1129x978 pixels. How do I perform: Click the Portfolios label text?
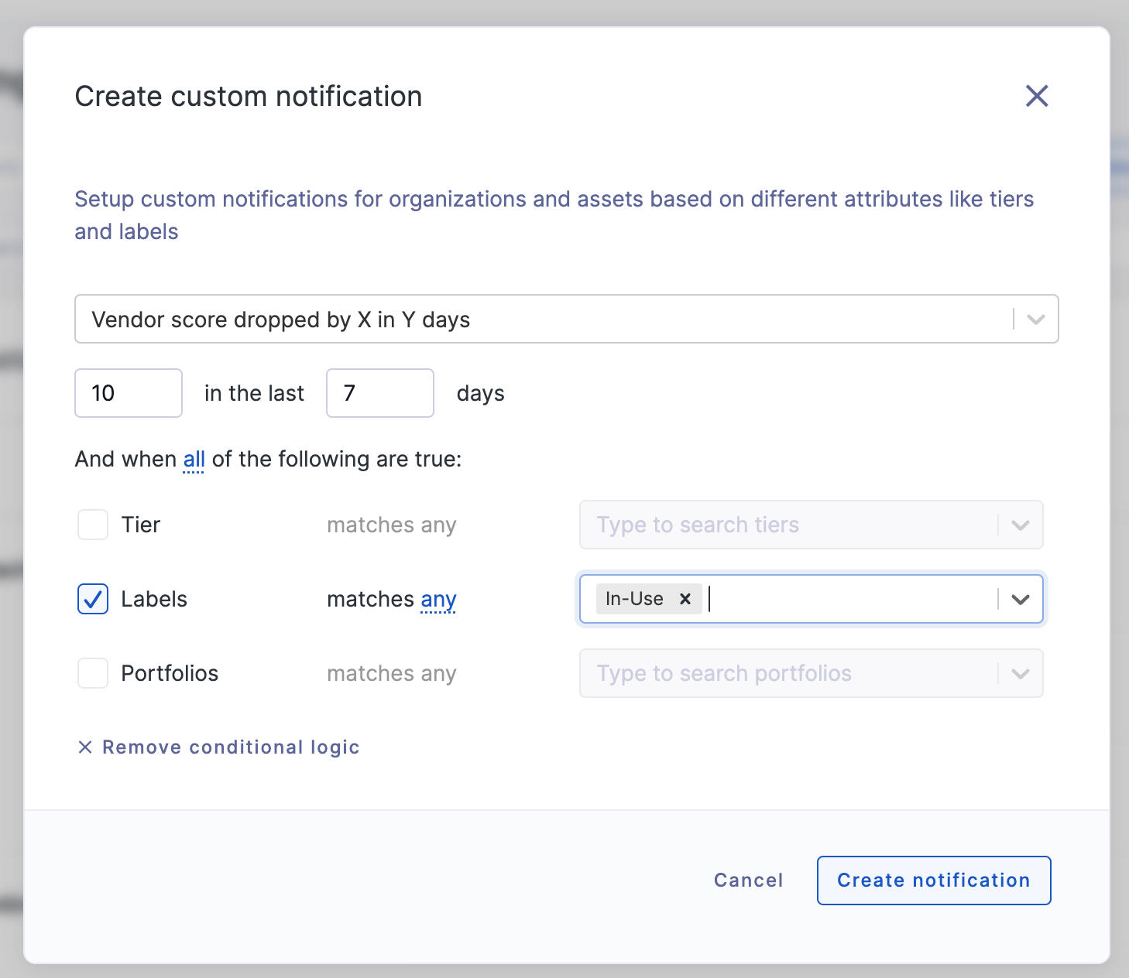click(x=170, y=673)
